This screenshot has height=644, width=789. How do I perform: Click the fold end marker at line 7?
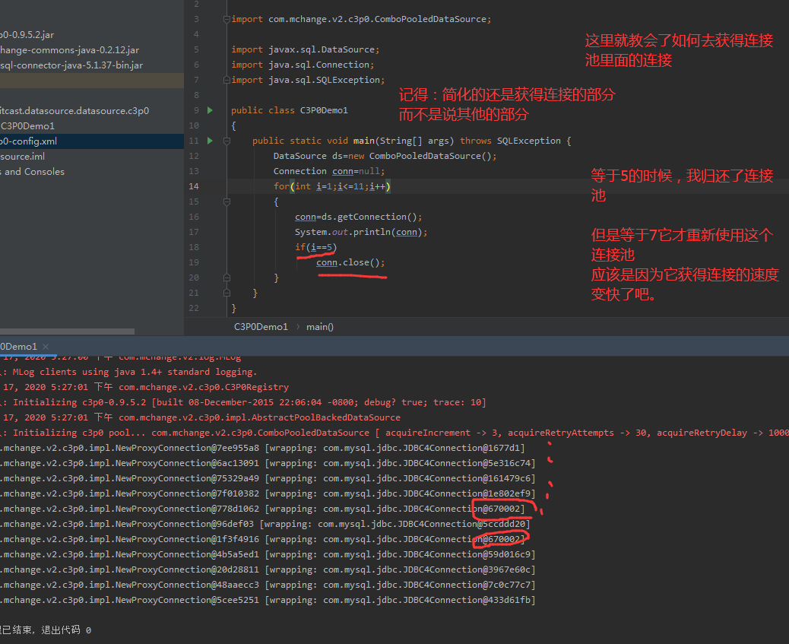click(227, 80)
